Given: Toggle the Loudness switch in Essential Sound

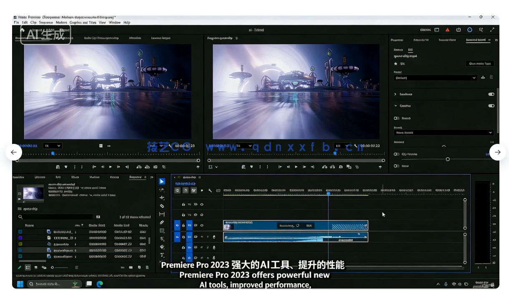Looking at the screenshot, I should point(491,94).
